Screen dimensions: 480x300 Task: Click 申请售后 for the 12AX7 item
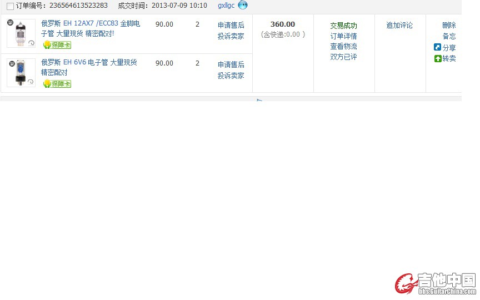click(231, 25)
